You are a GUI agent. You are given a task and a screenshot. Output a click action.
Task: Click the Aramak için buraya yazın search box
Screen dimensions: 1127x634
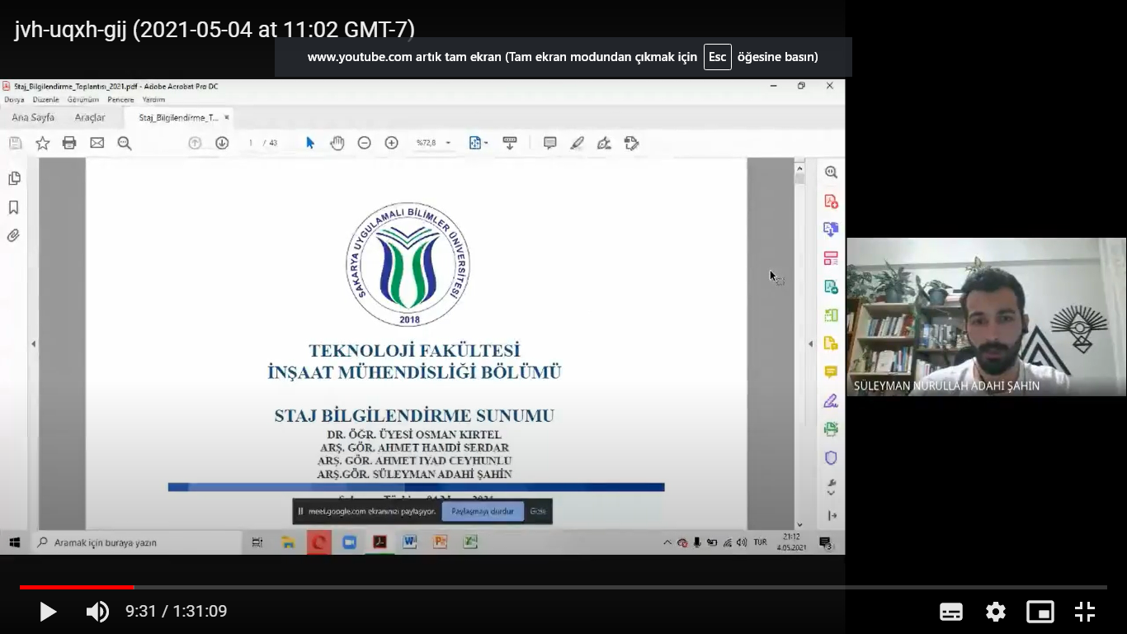point(136,542)
